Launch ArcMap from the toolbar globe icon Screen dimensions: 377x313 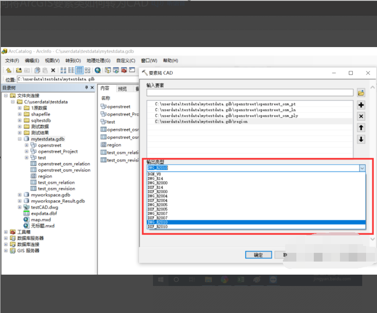98,70
